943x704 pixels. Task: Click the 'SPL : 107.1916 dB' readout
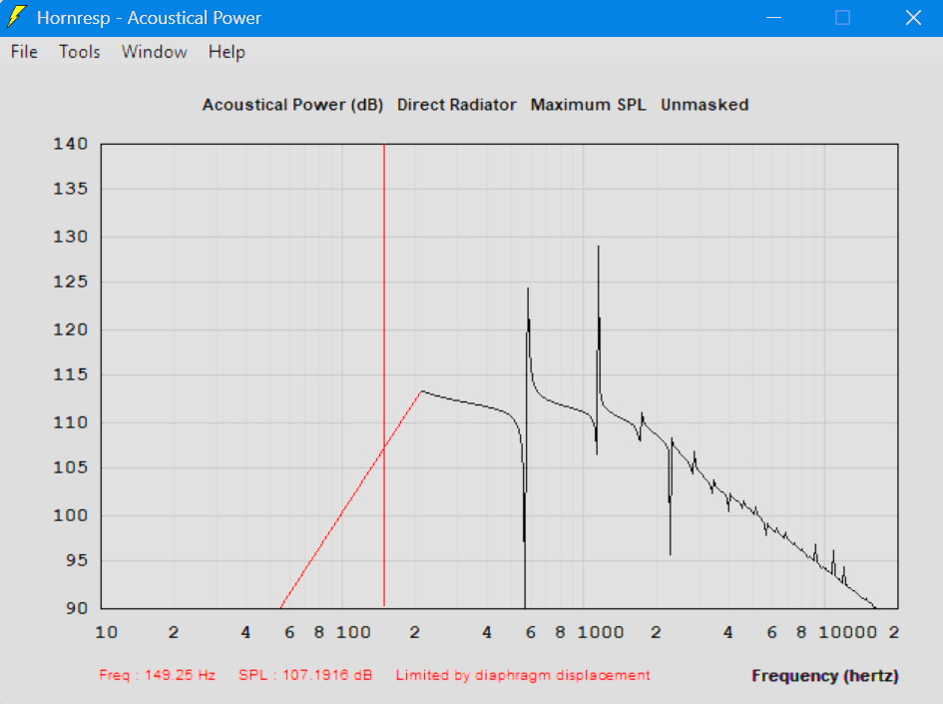pos(305,675)
